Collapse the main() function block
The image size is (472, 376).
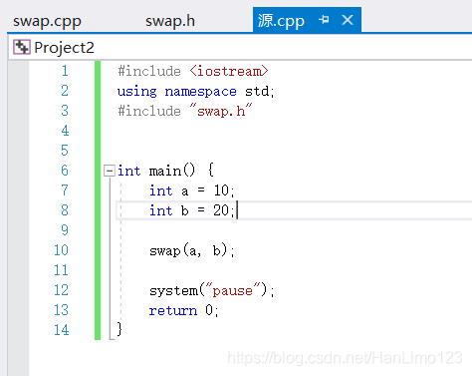point(110,171)
